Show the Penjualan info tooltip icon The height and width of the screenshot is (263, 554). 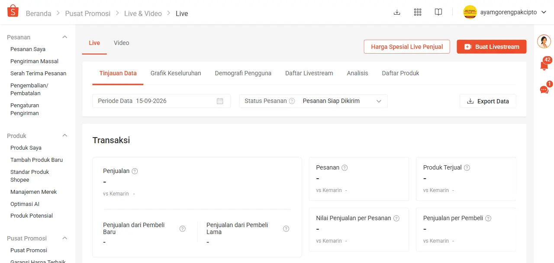tap(135, 171)
